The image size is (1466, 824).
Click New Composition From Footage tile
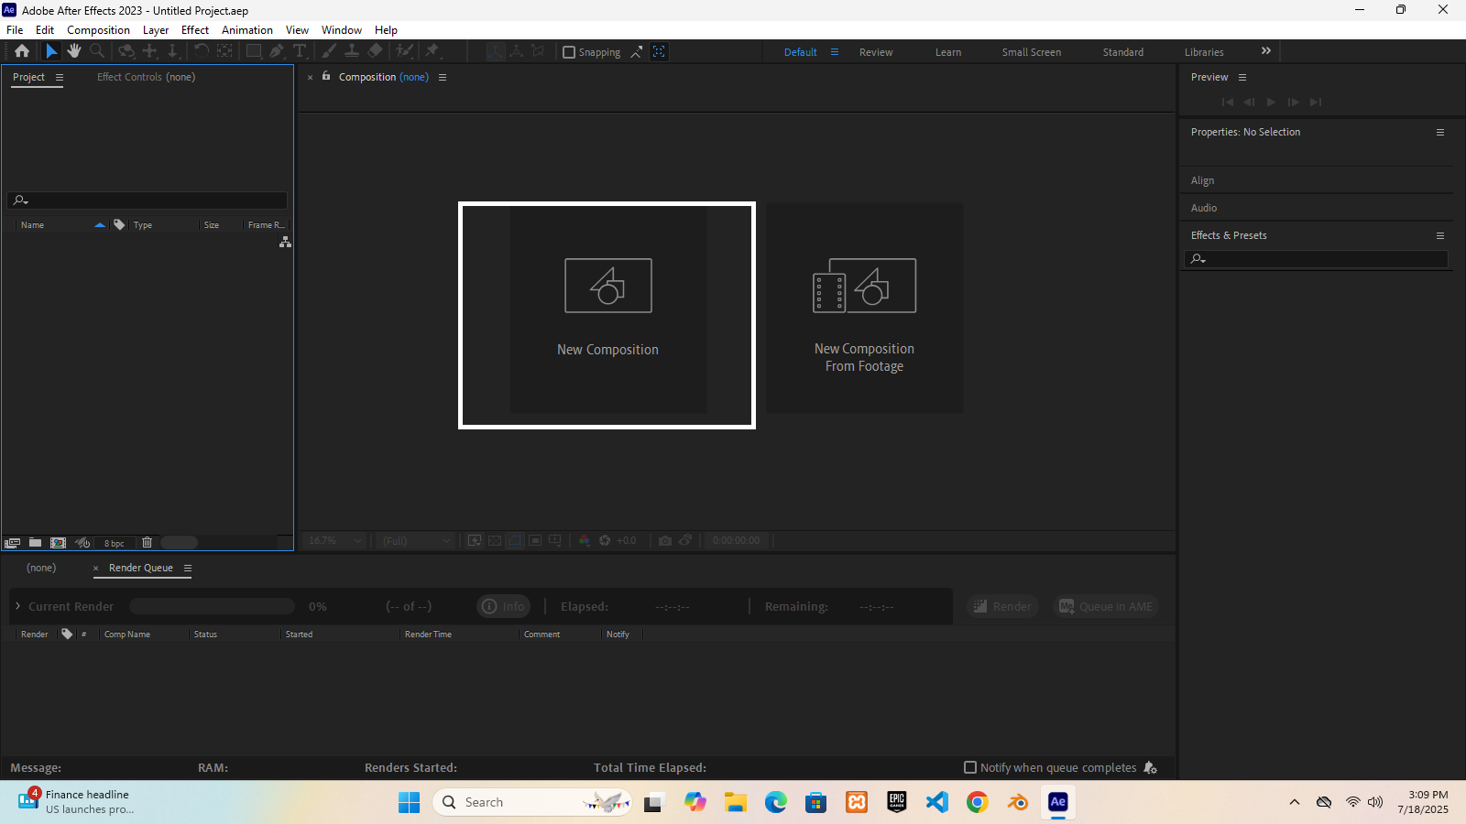(864, 308)
